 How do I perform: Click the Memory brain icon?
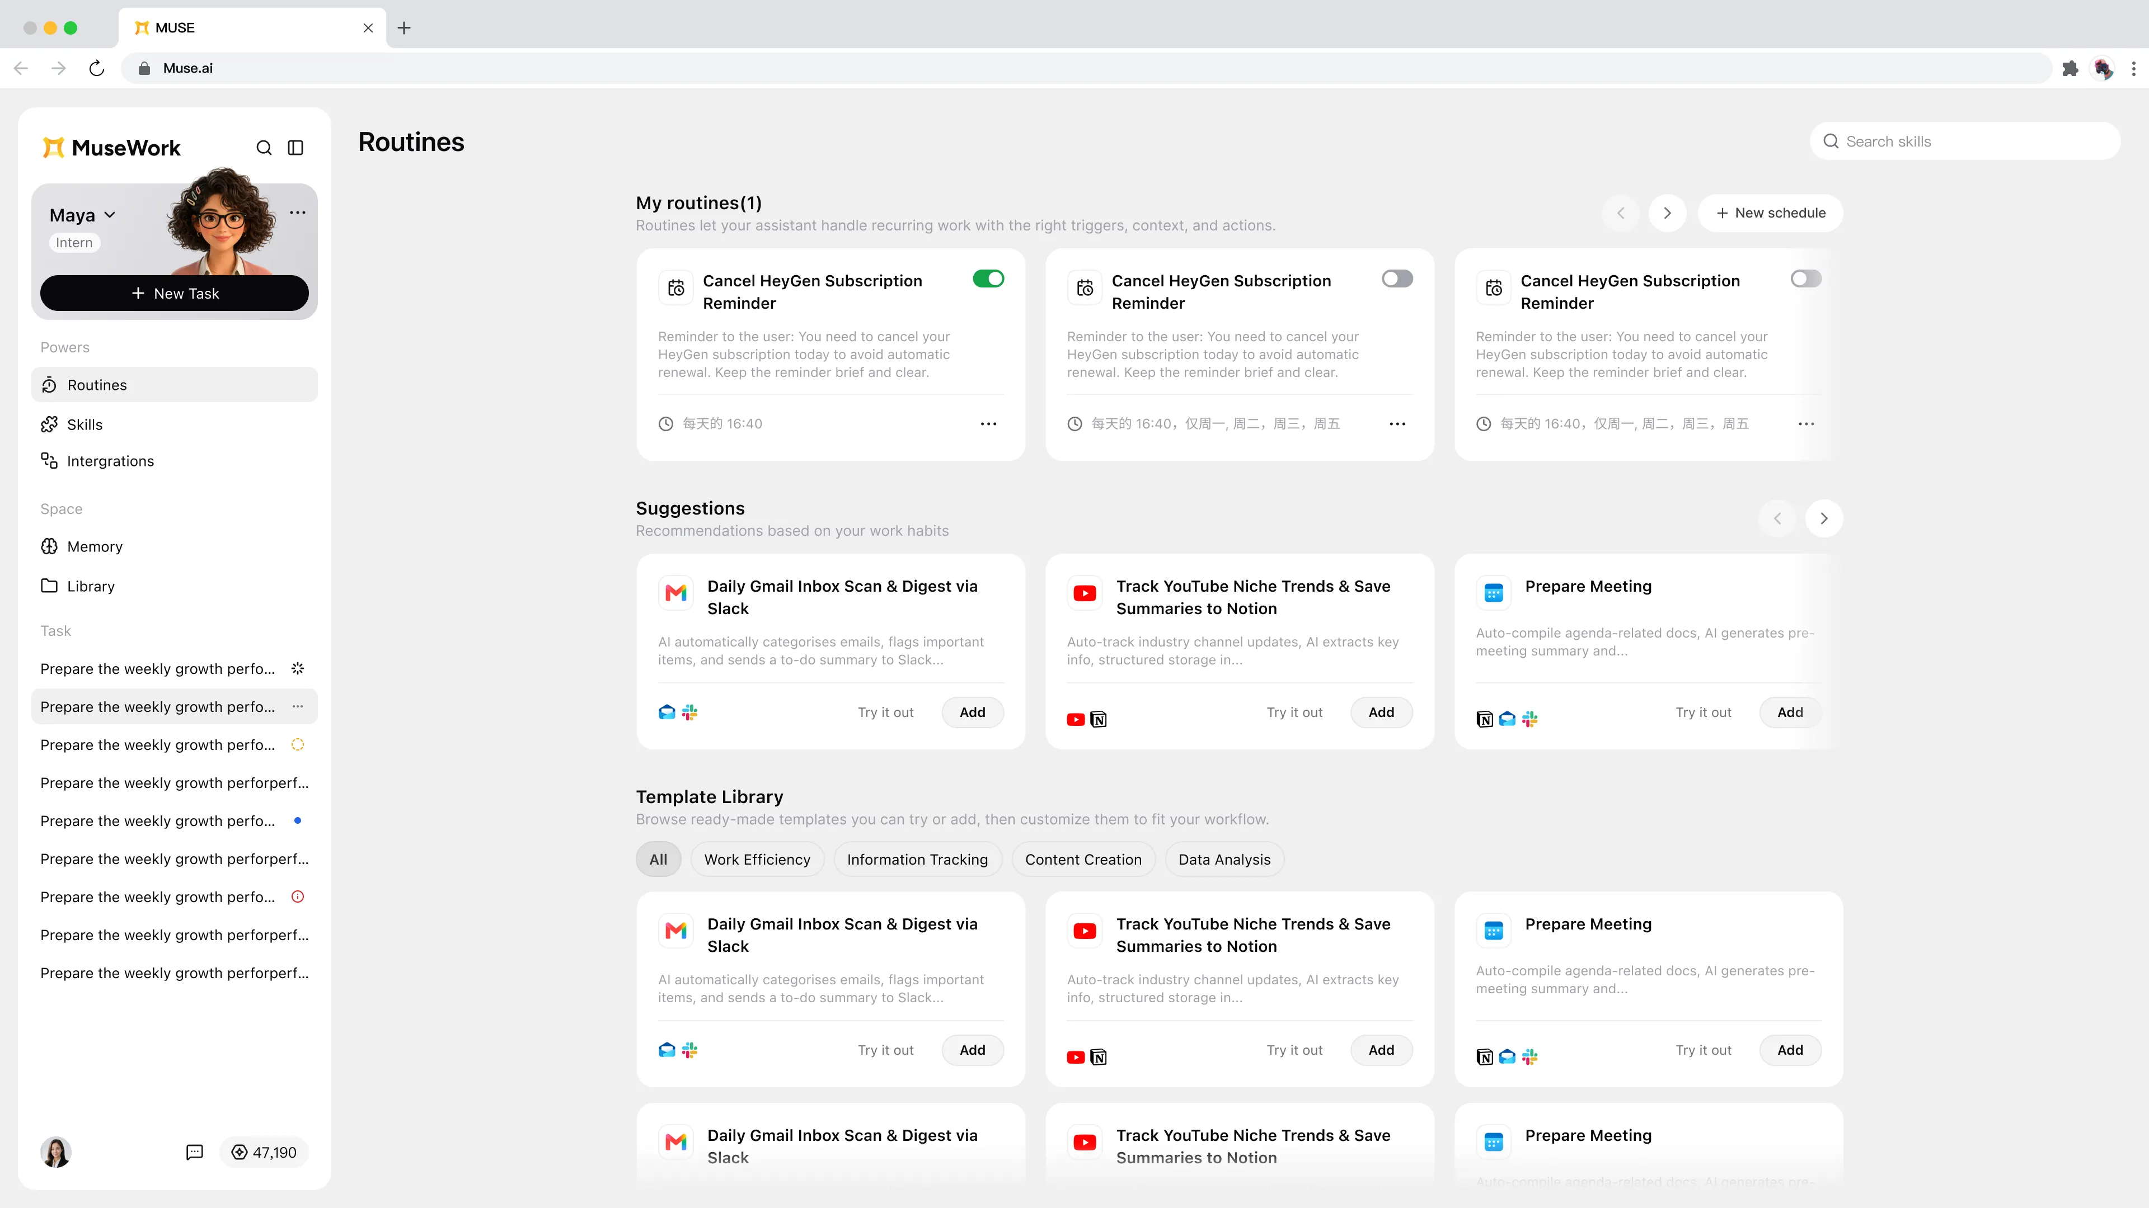tap(49, 547)
